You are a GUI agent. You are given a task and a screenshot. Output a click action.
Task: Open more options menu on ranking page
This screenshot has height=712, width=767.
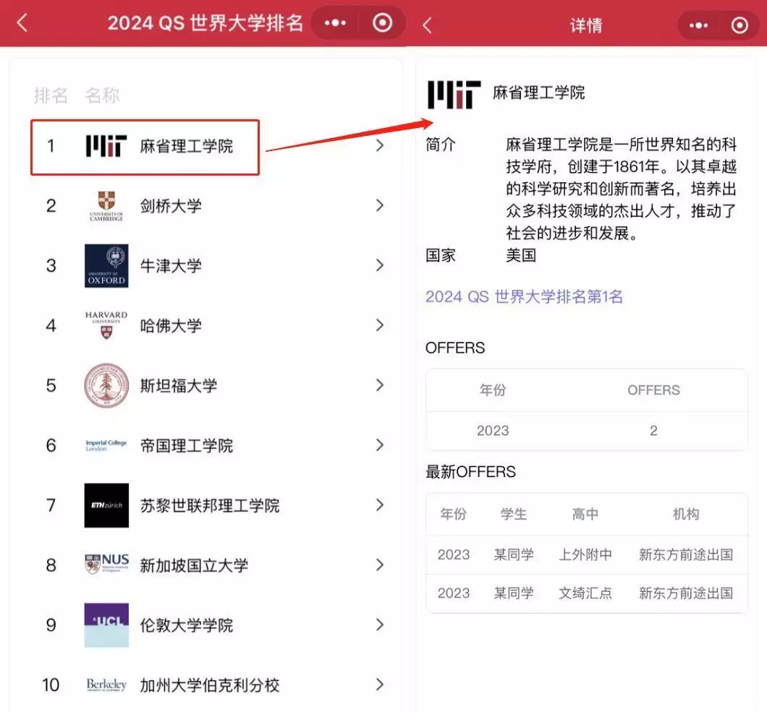[x=335, y=22]
